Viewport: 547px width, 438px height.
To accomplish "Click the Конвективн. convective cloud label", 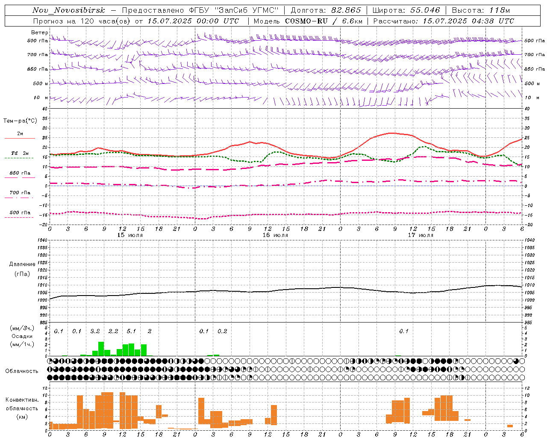I will click(22, 400).
